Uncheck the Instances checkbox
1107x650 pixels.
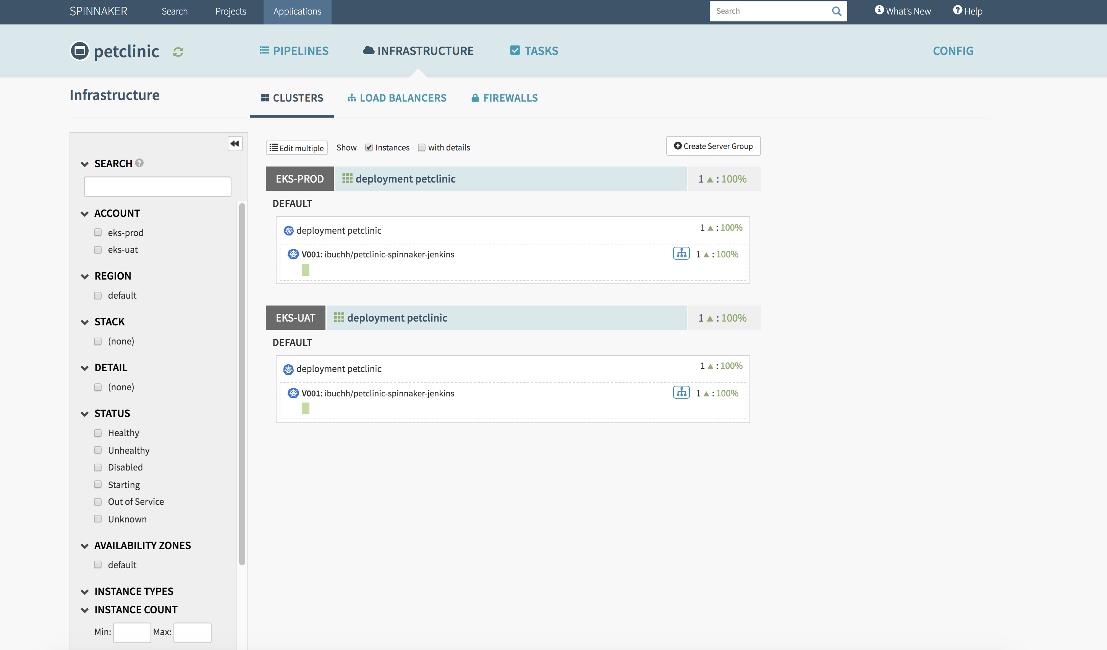click(x=369, y=147)
